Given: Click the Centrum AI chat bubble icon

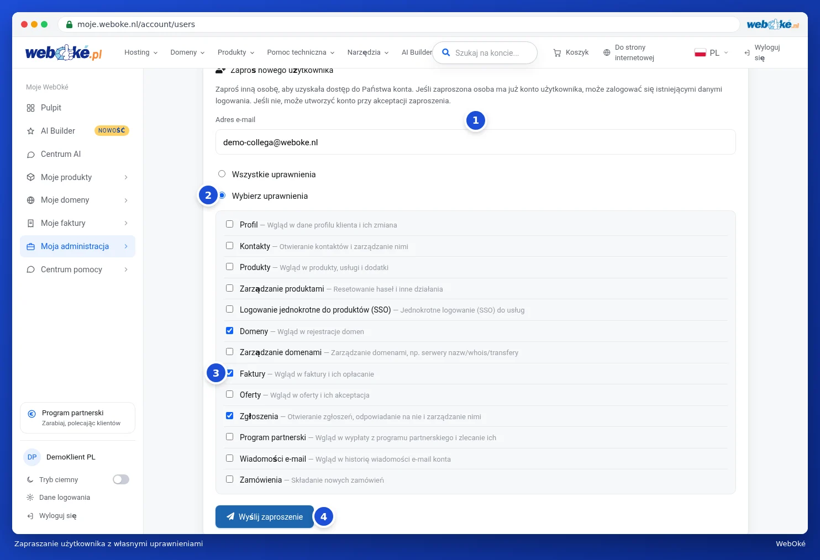Looking at the screenshot, I should [30, 154].
